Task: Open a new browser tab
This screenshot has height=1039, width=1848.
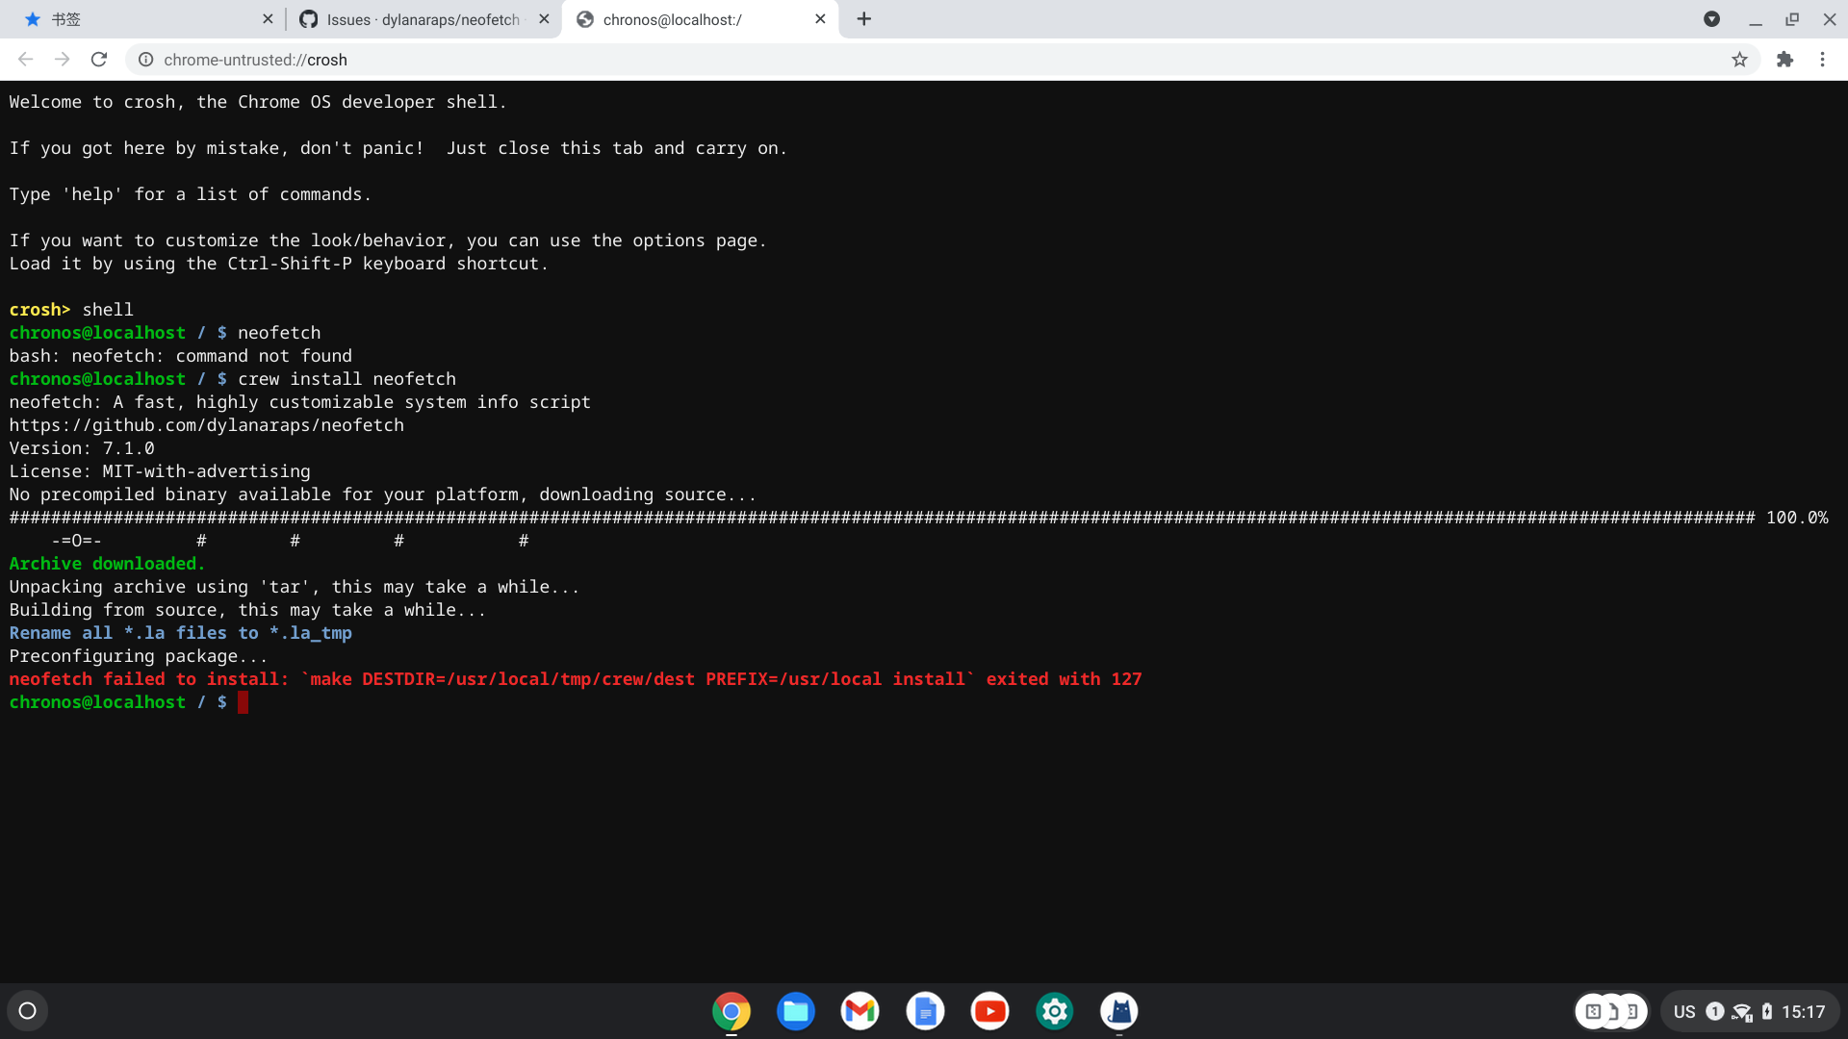Action: click(864, 19)
